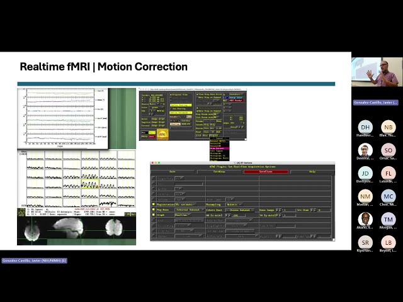The image size is (403, 302).
Task: Select the JD participant avatar
Action: coord(365,174)
